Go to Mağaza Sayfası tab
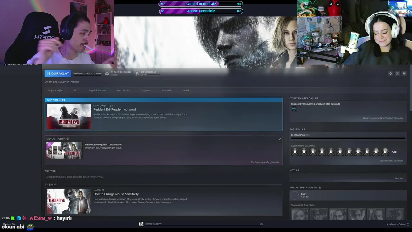This screenshot has height=232, width=412. click(x=56, y=90)
